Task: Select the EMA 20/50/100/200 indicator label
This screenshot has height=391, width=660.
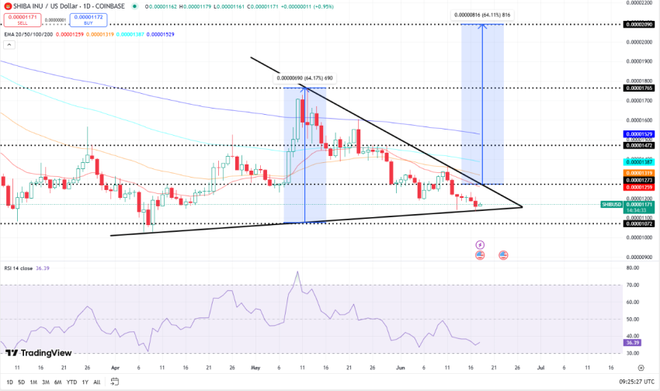Action: (x=29, y=34)
